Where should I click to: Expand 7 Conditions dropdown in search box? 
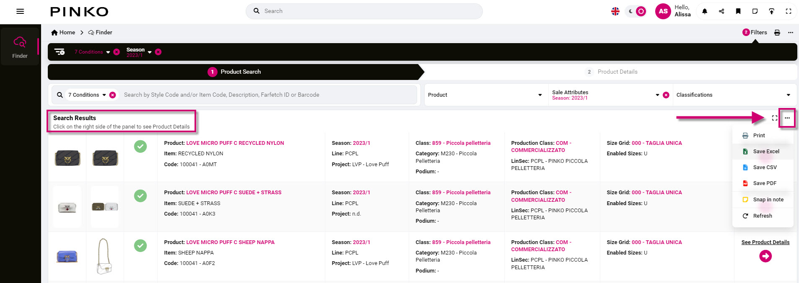104,95
